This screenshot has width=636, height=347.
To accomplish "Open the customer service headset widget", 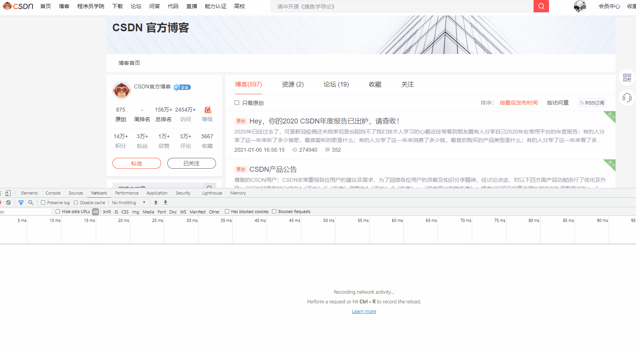I will [627, 98].
